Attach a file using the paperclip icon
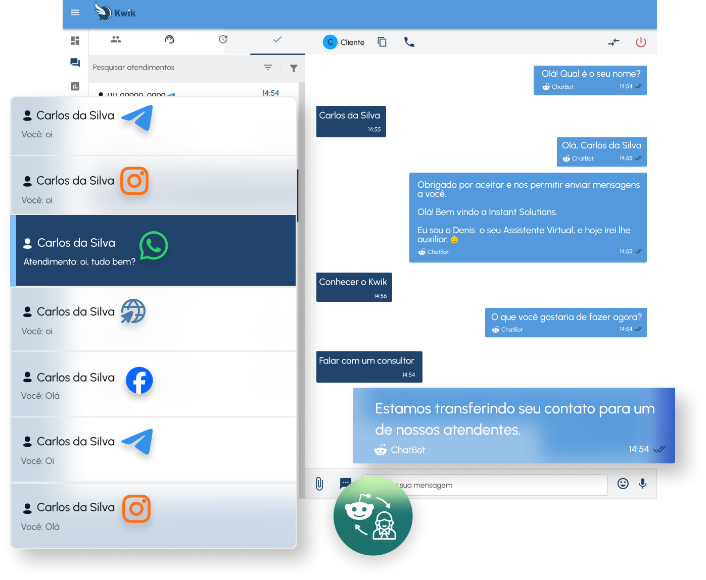706x580 pixels. 319,484
